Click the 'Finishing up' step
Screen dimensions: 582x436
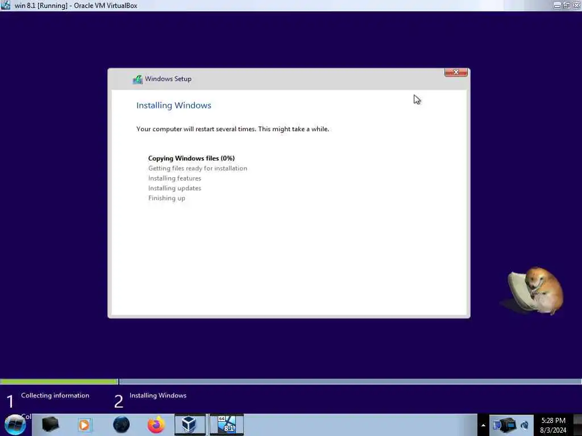(x=167, y=198)
